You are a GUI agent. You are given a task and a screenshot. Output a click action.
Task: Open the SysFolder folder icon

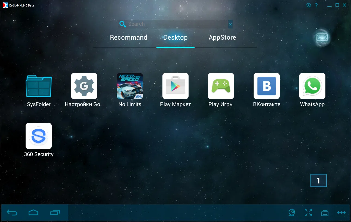[x=39, y=86]
